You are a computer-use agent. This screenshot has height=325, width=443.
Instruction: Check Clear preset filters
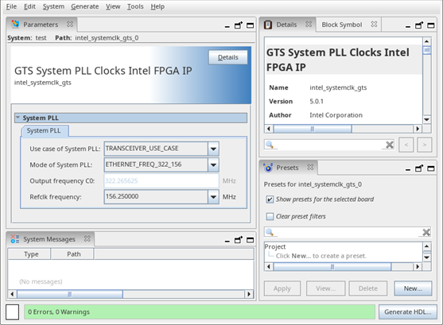tap(270, 217)
